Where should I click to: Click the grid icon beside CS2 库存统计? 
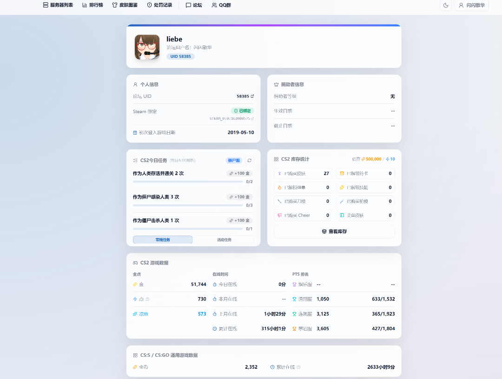(276, 159)
